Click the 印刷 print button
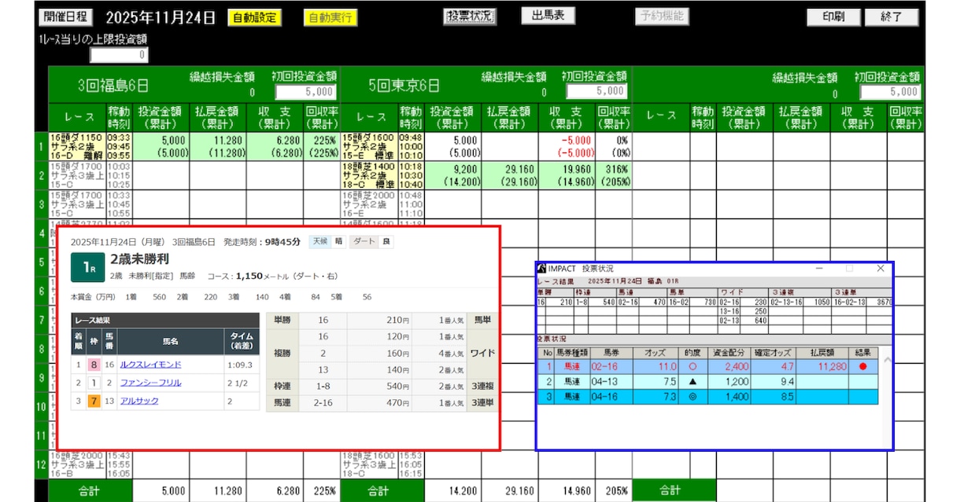Screen dimensions: 960x502 (x=833, y=17)
